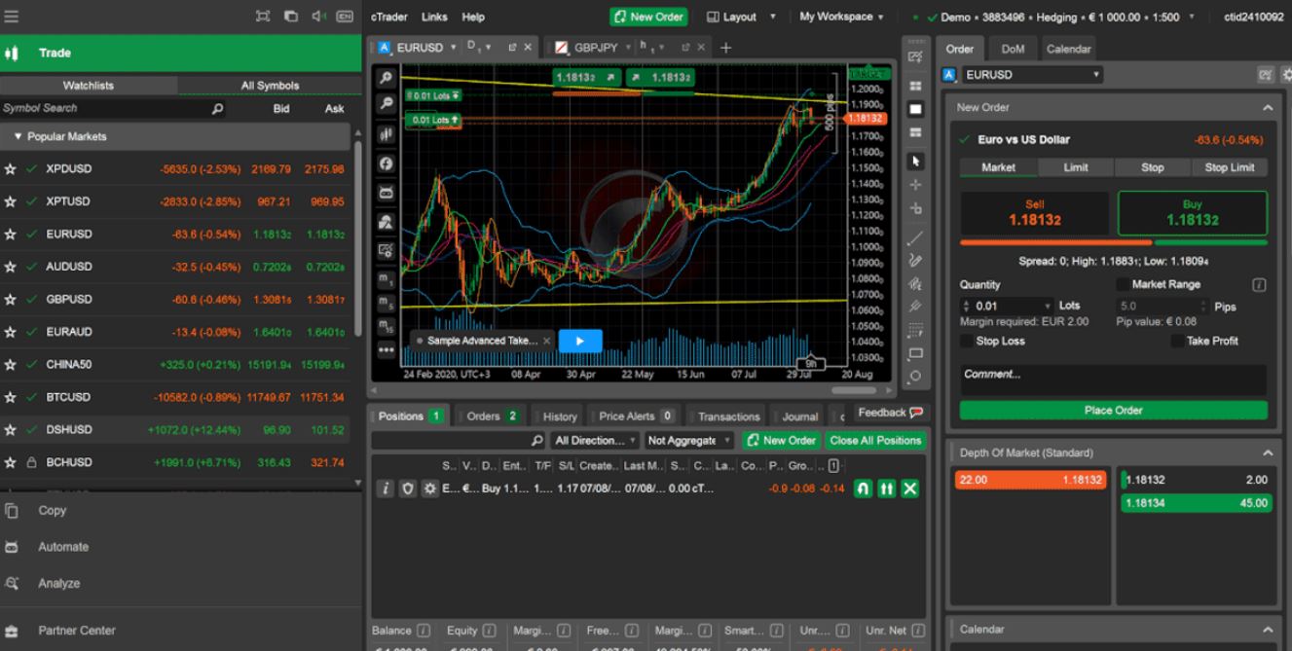Enable the Take Profit checkbox
This screenshot has width=1292, height=651.
pos(1177,341)
